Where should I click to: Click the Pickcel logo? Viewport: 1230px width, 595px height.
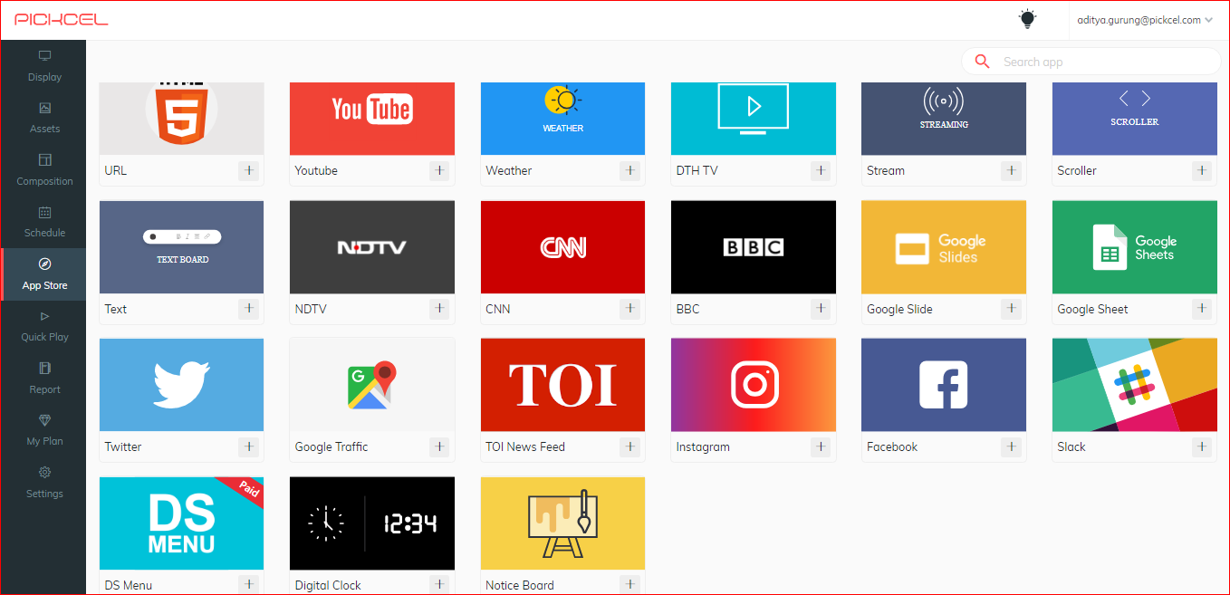coord(62,19)
